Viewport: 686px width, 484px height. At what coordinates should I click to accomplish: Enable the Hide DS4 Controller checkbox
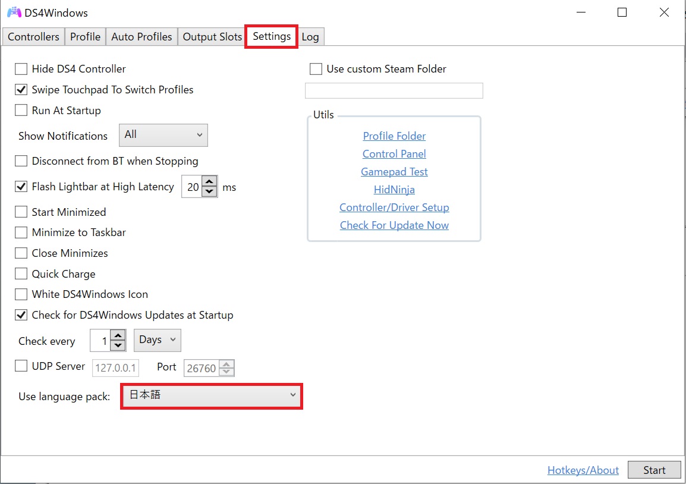[21, 69]
